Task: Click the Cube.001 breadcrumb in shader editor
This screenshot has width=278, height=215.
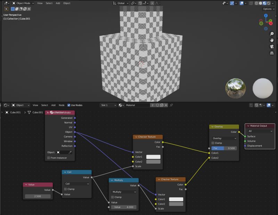Action: (x=15, y=112)
